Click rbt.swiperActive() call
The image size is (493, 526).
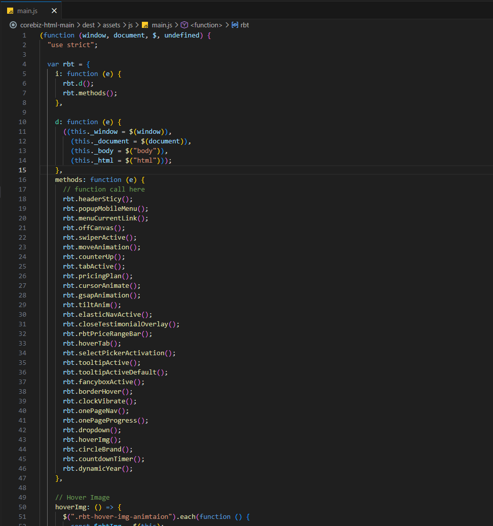100,238
